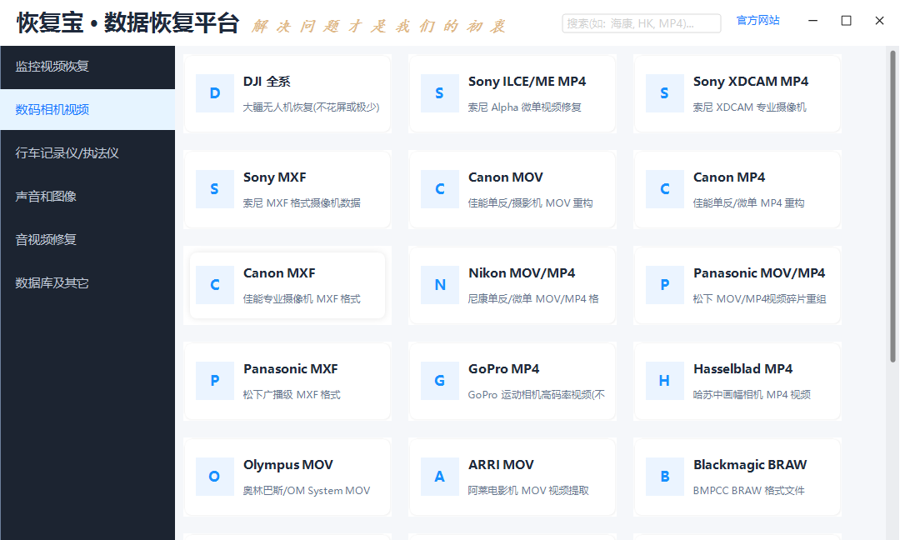
Task: Open the 数据库及其它 category
Action: pos(87,282)
